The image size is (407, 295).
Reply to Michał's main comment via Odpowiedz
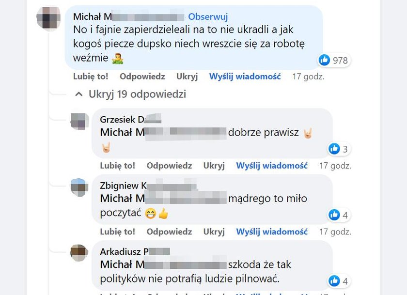(x=142, y=77)
